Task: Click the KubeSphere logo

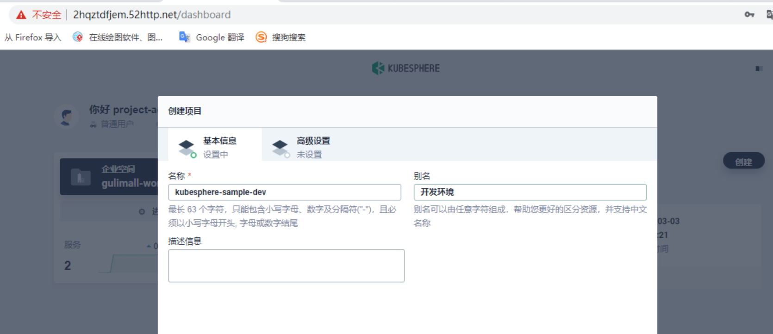Action: (406, 68)
